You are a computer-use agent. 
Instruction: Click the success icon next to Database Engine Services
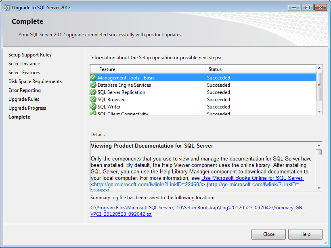tap(93, 85)
